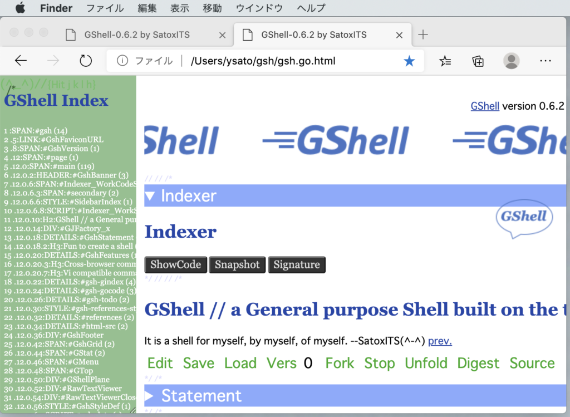Click the browser back arrow
The height and width of the screenshot is (417, 570).
[x=21, y=61]
